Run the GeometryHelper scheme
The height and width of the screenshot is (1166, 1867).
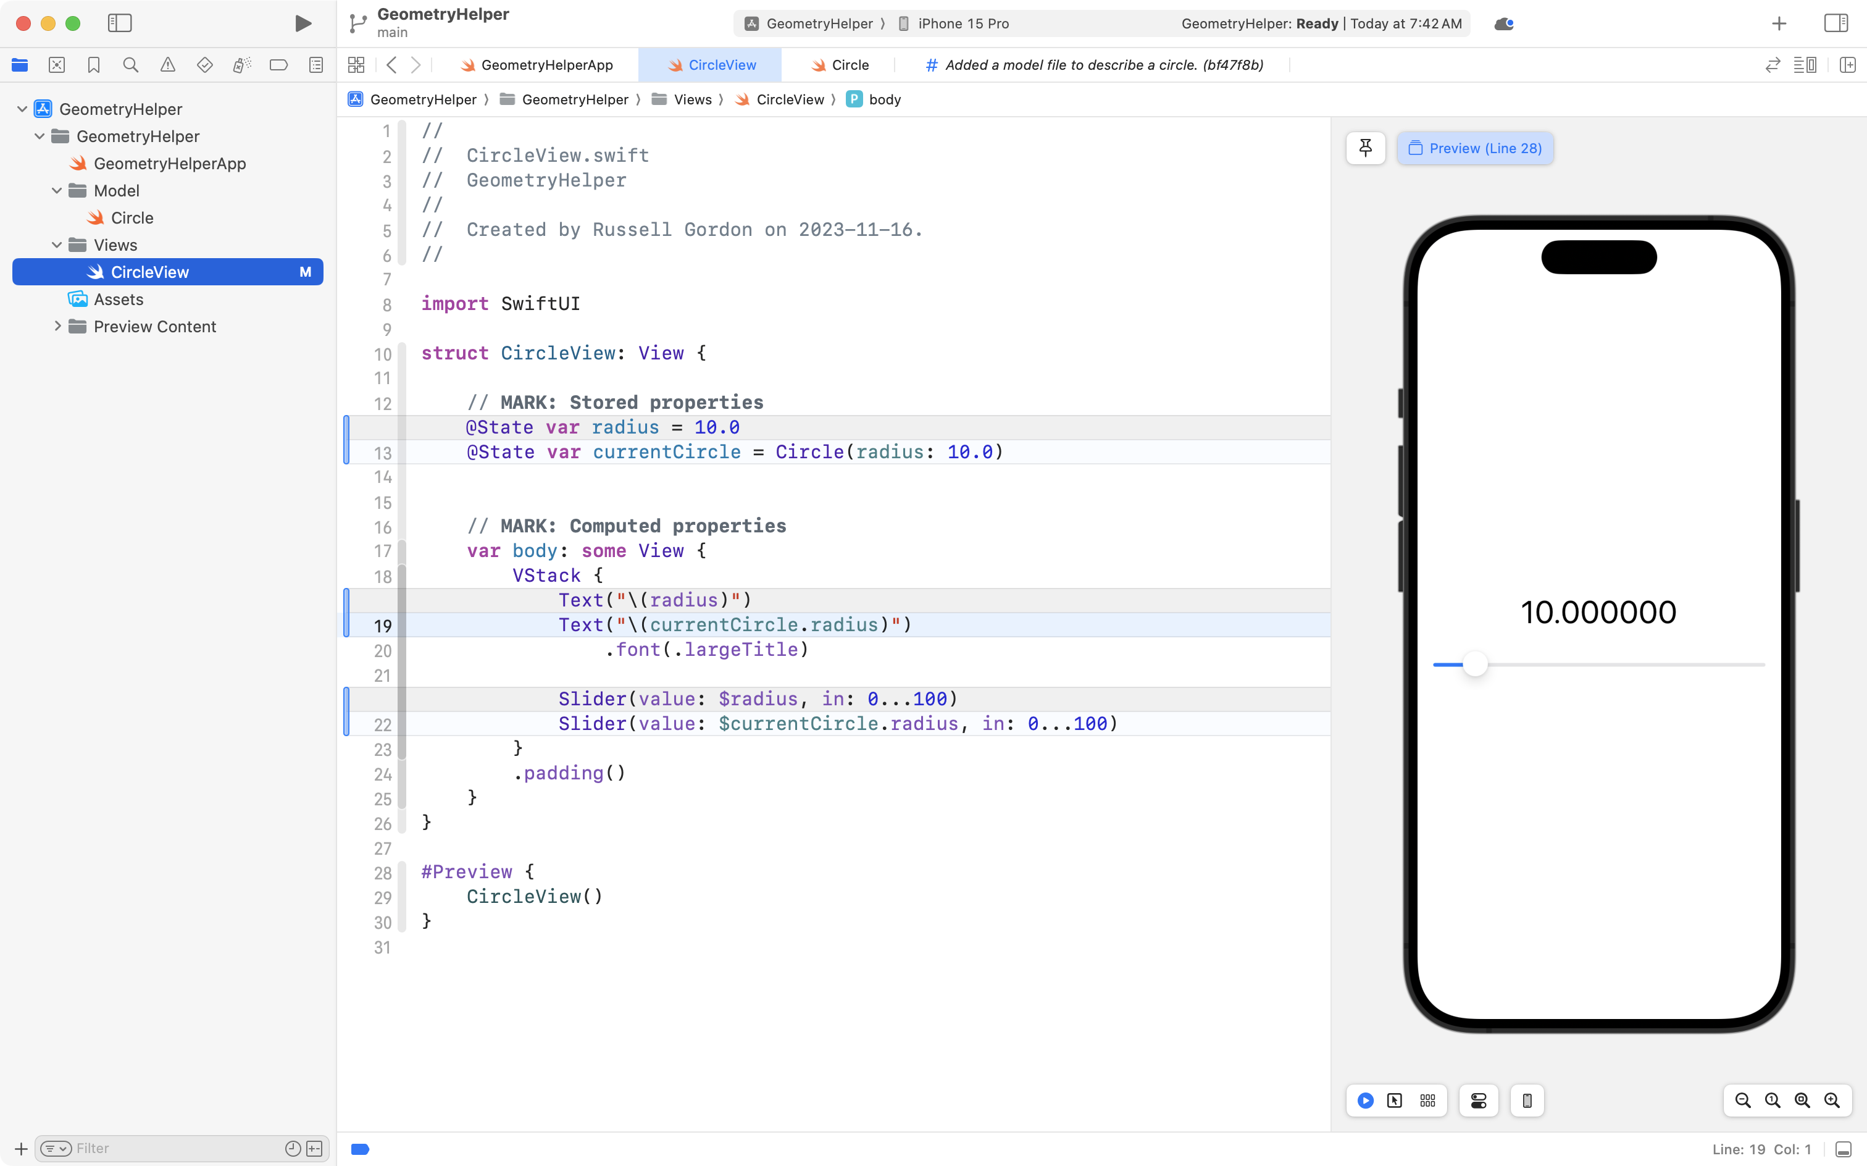click(303, 23)
